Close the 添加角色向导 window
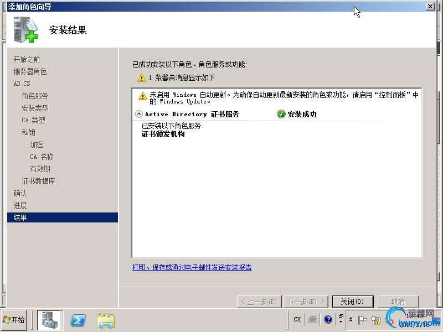443x332 pixels. pyautogui.click(x=430, y=7)
